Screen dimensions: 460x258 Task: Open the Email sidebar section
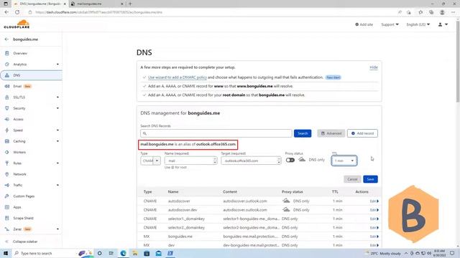click(x=17, y=86)
